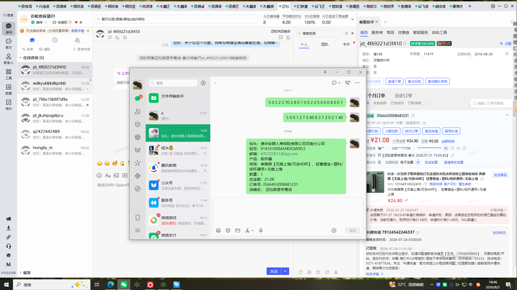Click the 邀请下单 button
This screenshot has width=517, height=290.
click(394, 81)
